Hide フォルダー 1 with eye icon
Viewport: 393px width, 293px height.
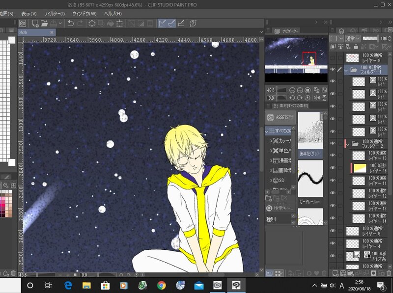coord(333,70)
